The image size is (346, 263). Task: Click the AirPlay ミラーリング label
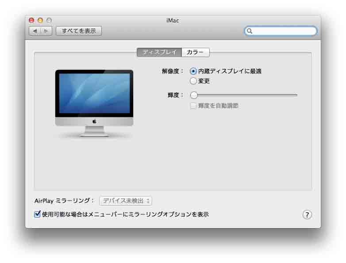pyautogui.click(x=64, y=201)
